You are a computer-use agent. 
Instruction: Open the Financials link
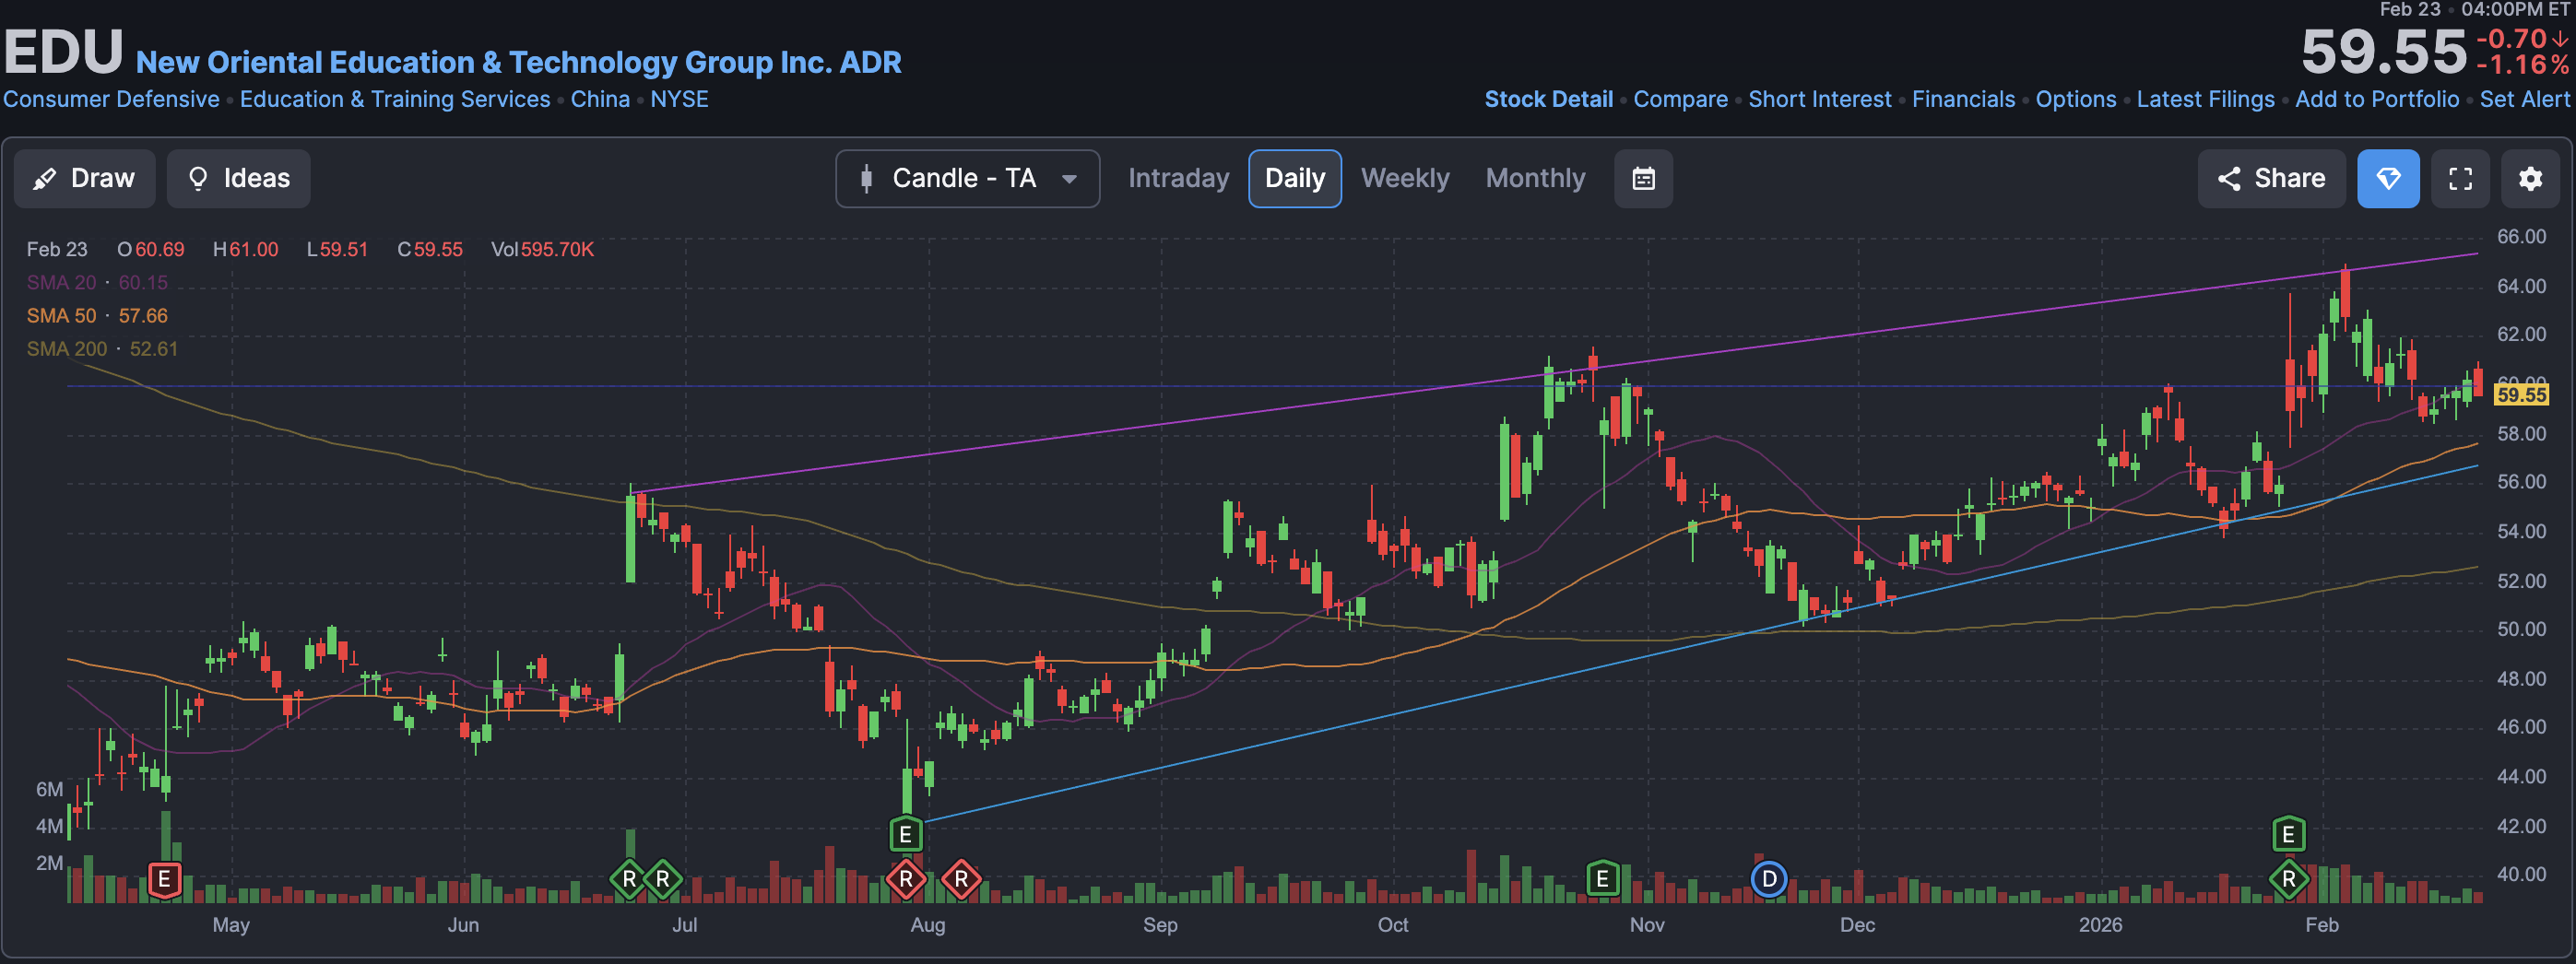point(1963,99)
